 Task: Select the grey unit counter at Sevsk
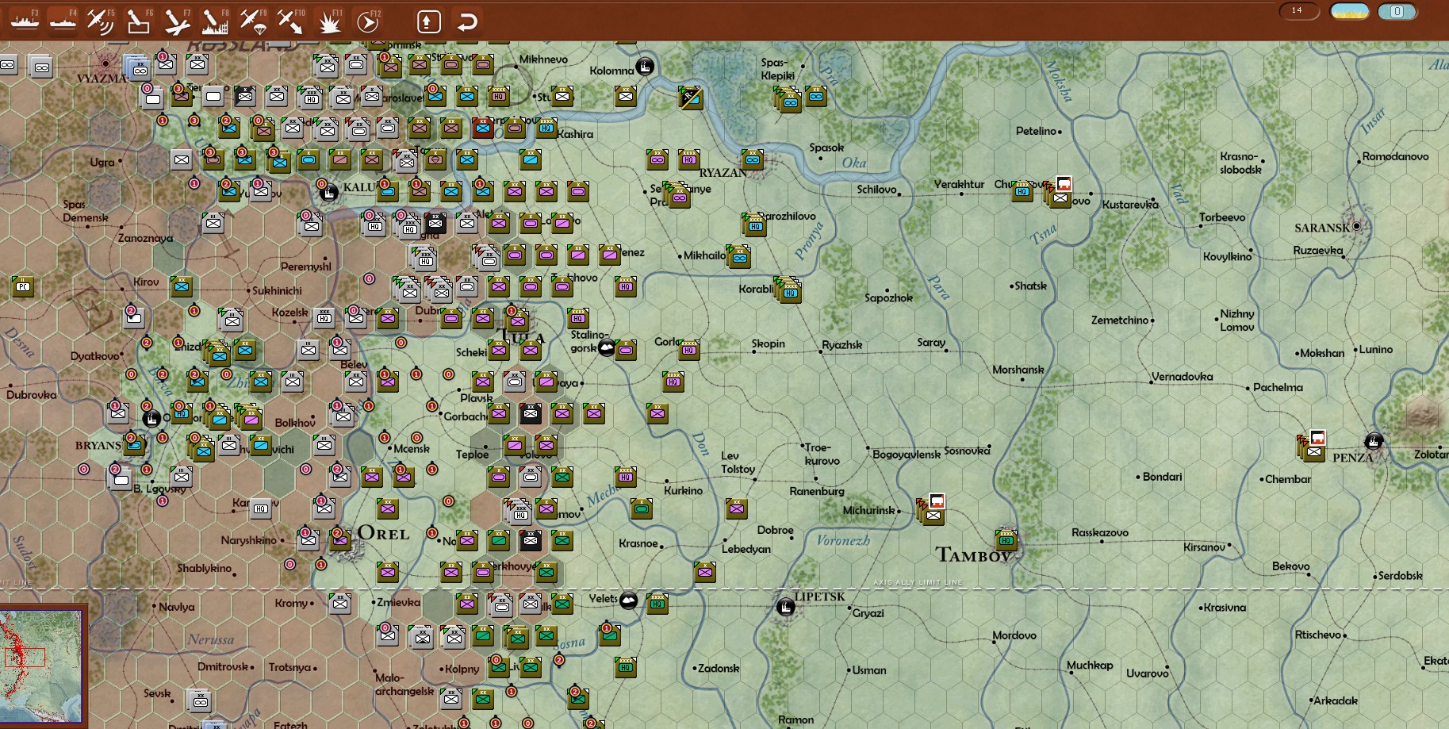[x=198, y=700]
